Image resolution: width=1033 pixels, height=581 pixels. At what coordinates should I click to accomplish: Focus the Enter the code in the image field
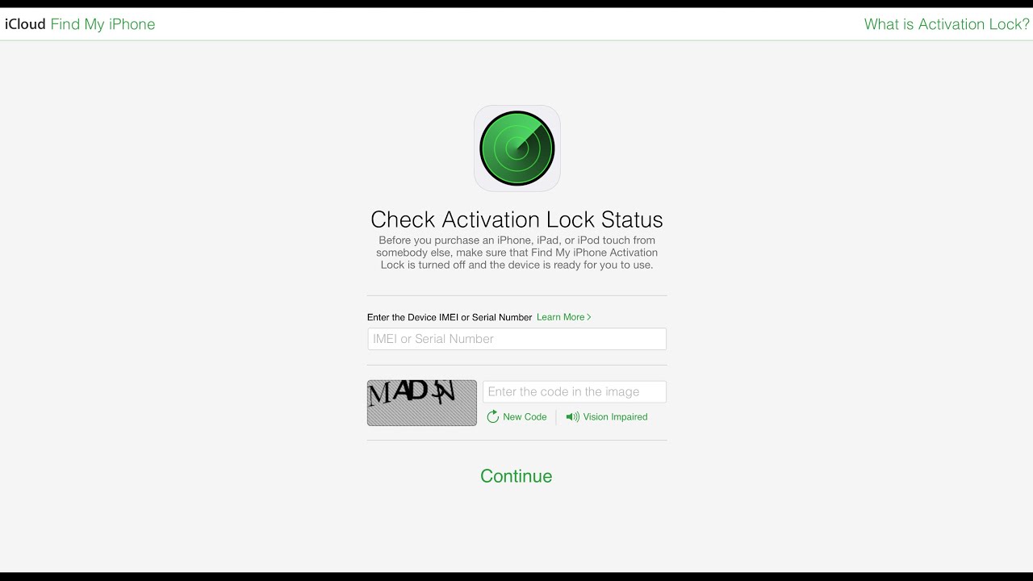pos(575,391)
